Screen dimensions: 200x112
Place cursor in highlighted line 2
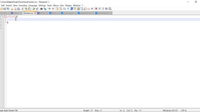pos(103,19)
